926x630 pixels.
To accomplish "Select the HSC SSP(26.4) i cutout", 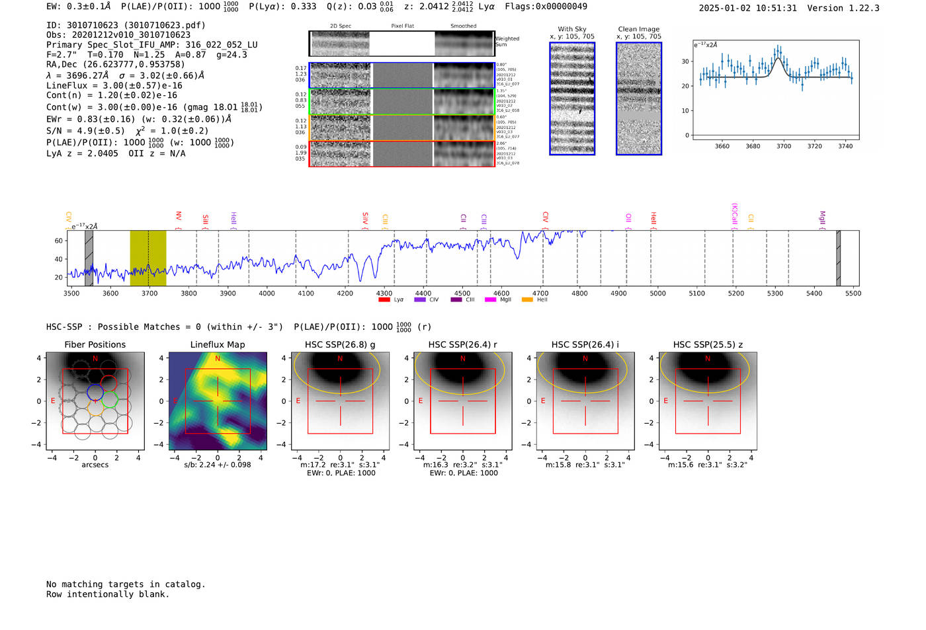I will (x=585, y=401).
